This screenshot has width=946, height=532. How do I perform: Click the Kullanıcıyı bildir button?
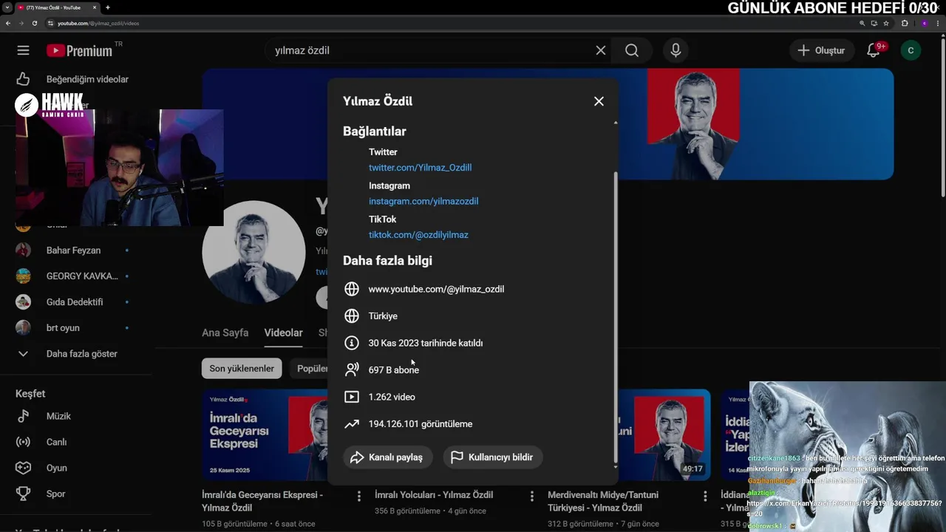[x=493, y=457]
